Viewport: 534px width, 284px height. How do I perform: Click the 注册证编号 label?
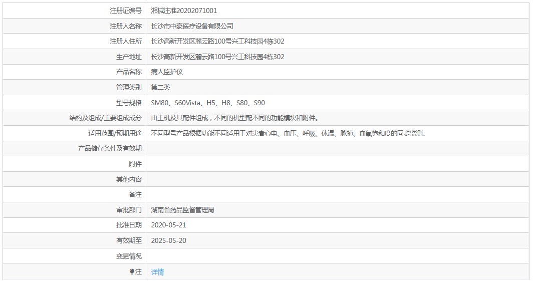[x=126, y=11]
